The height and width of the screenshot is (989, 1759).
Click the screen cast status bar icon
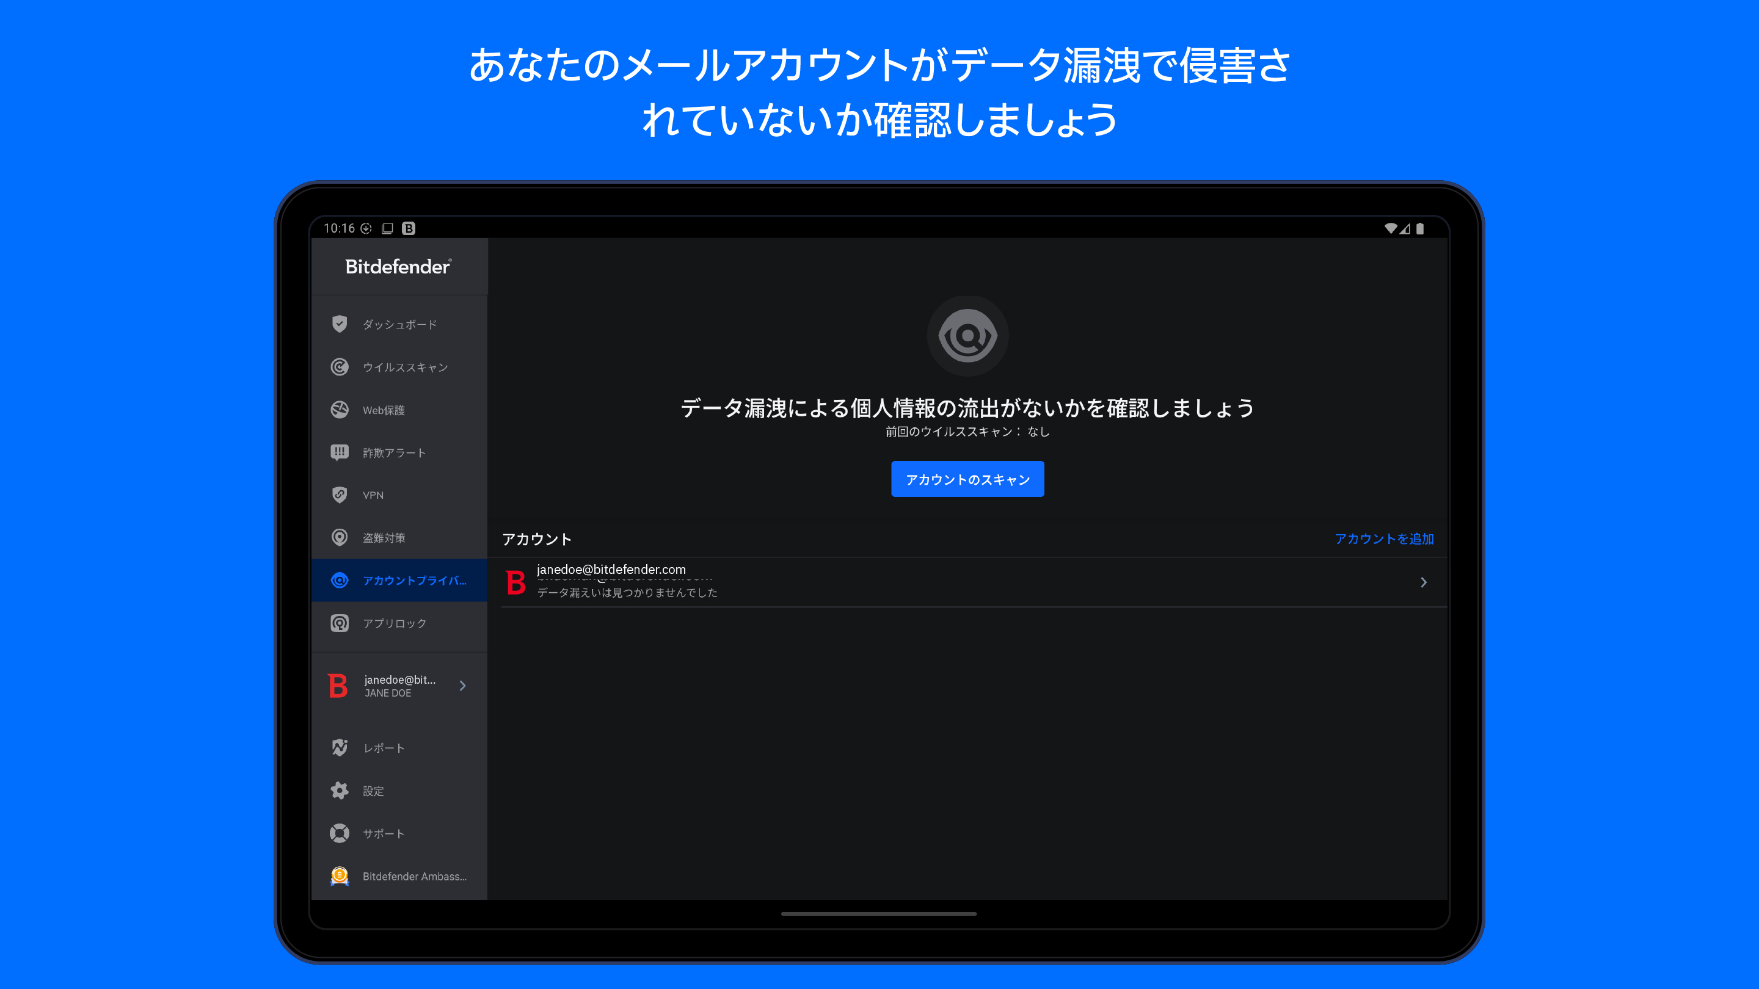[x=387, y=228]
